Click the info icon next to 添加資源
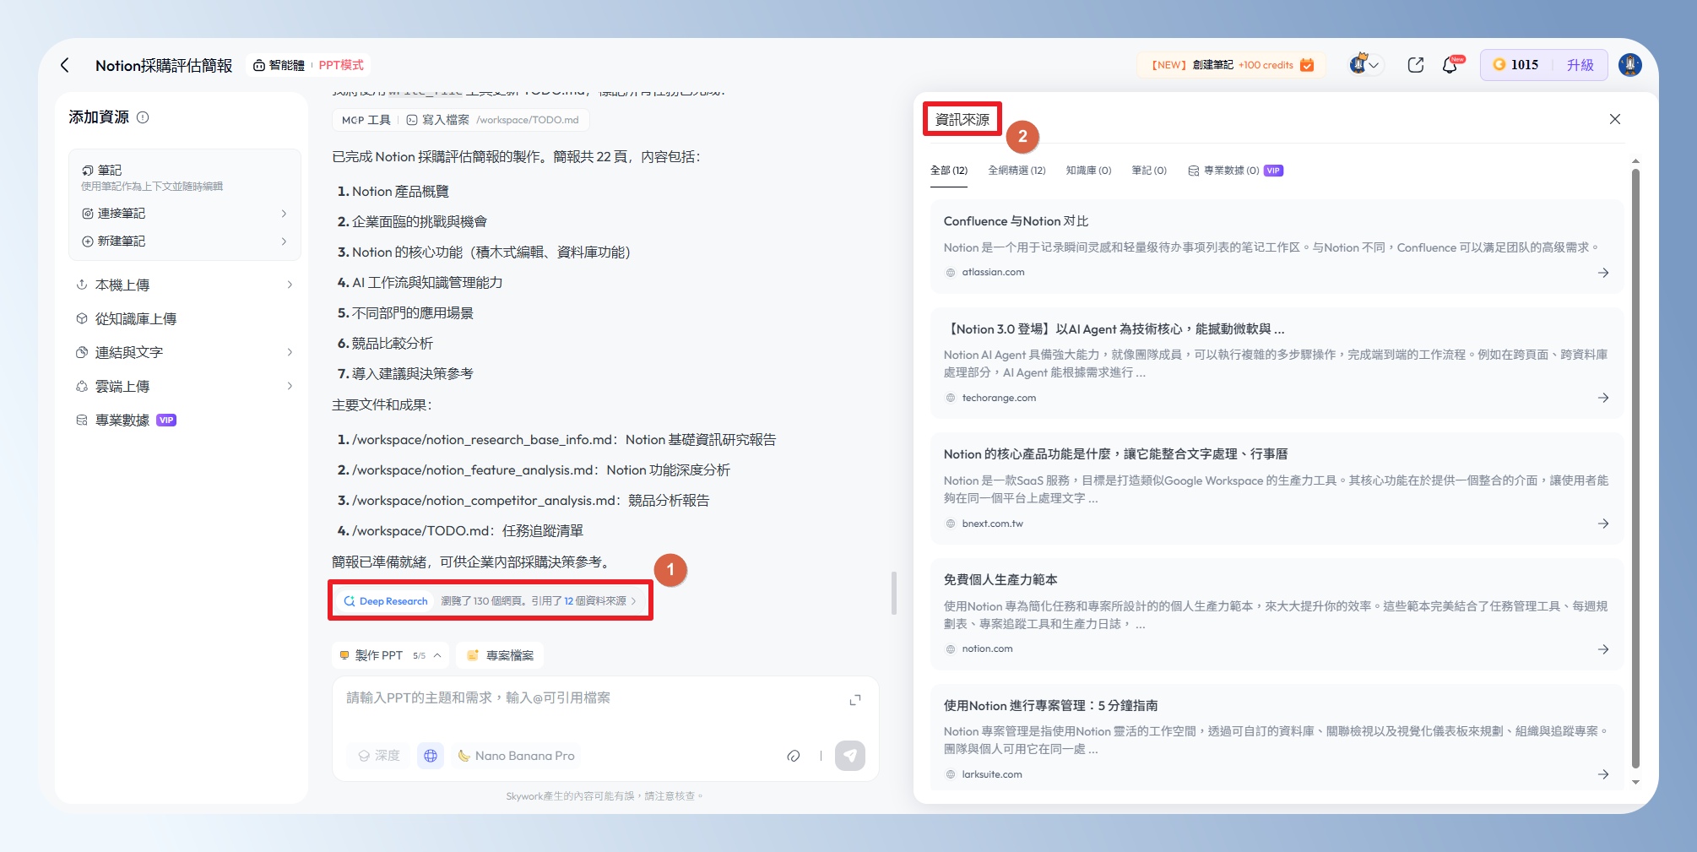 [x=143, y=117]
